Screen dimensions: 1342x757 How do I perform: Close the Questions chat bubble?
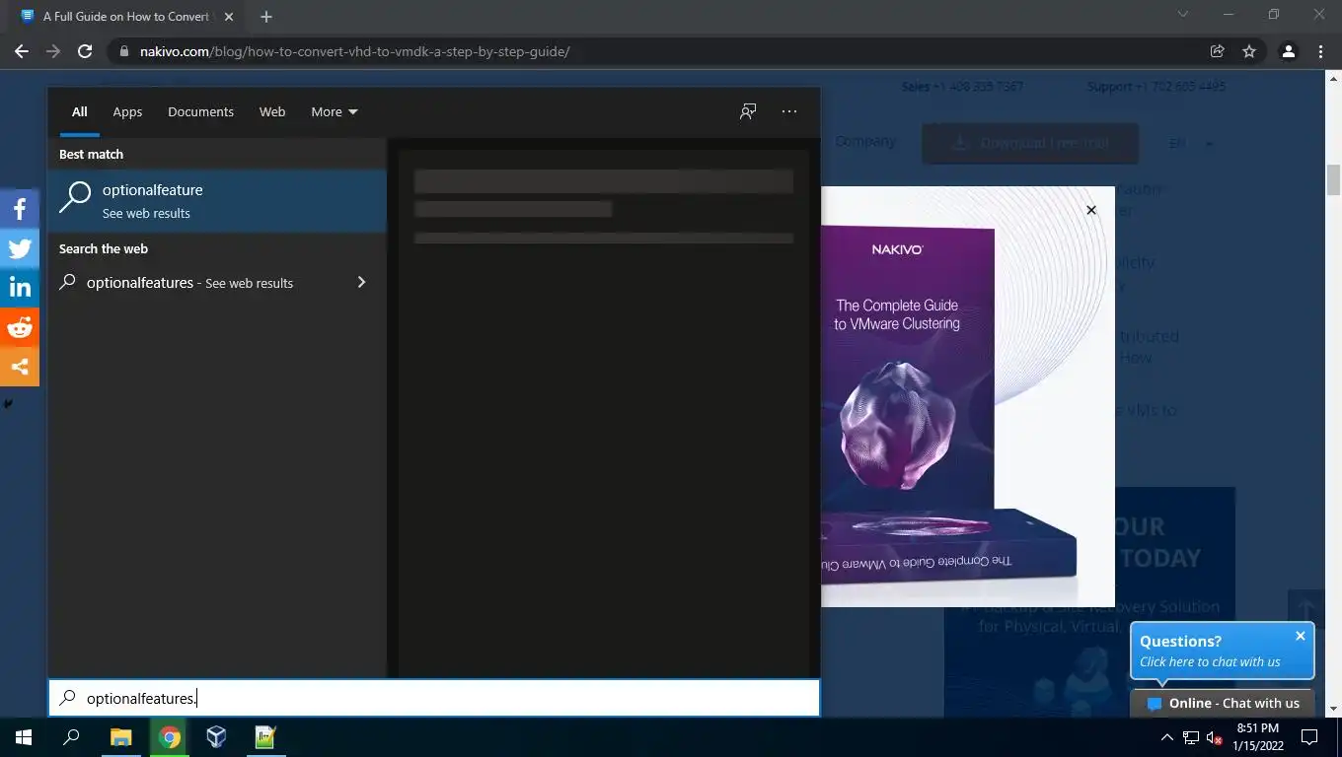click(x=1301, y=636)
